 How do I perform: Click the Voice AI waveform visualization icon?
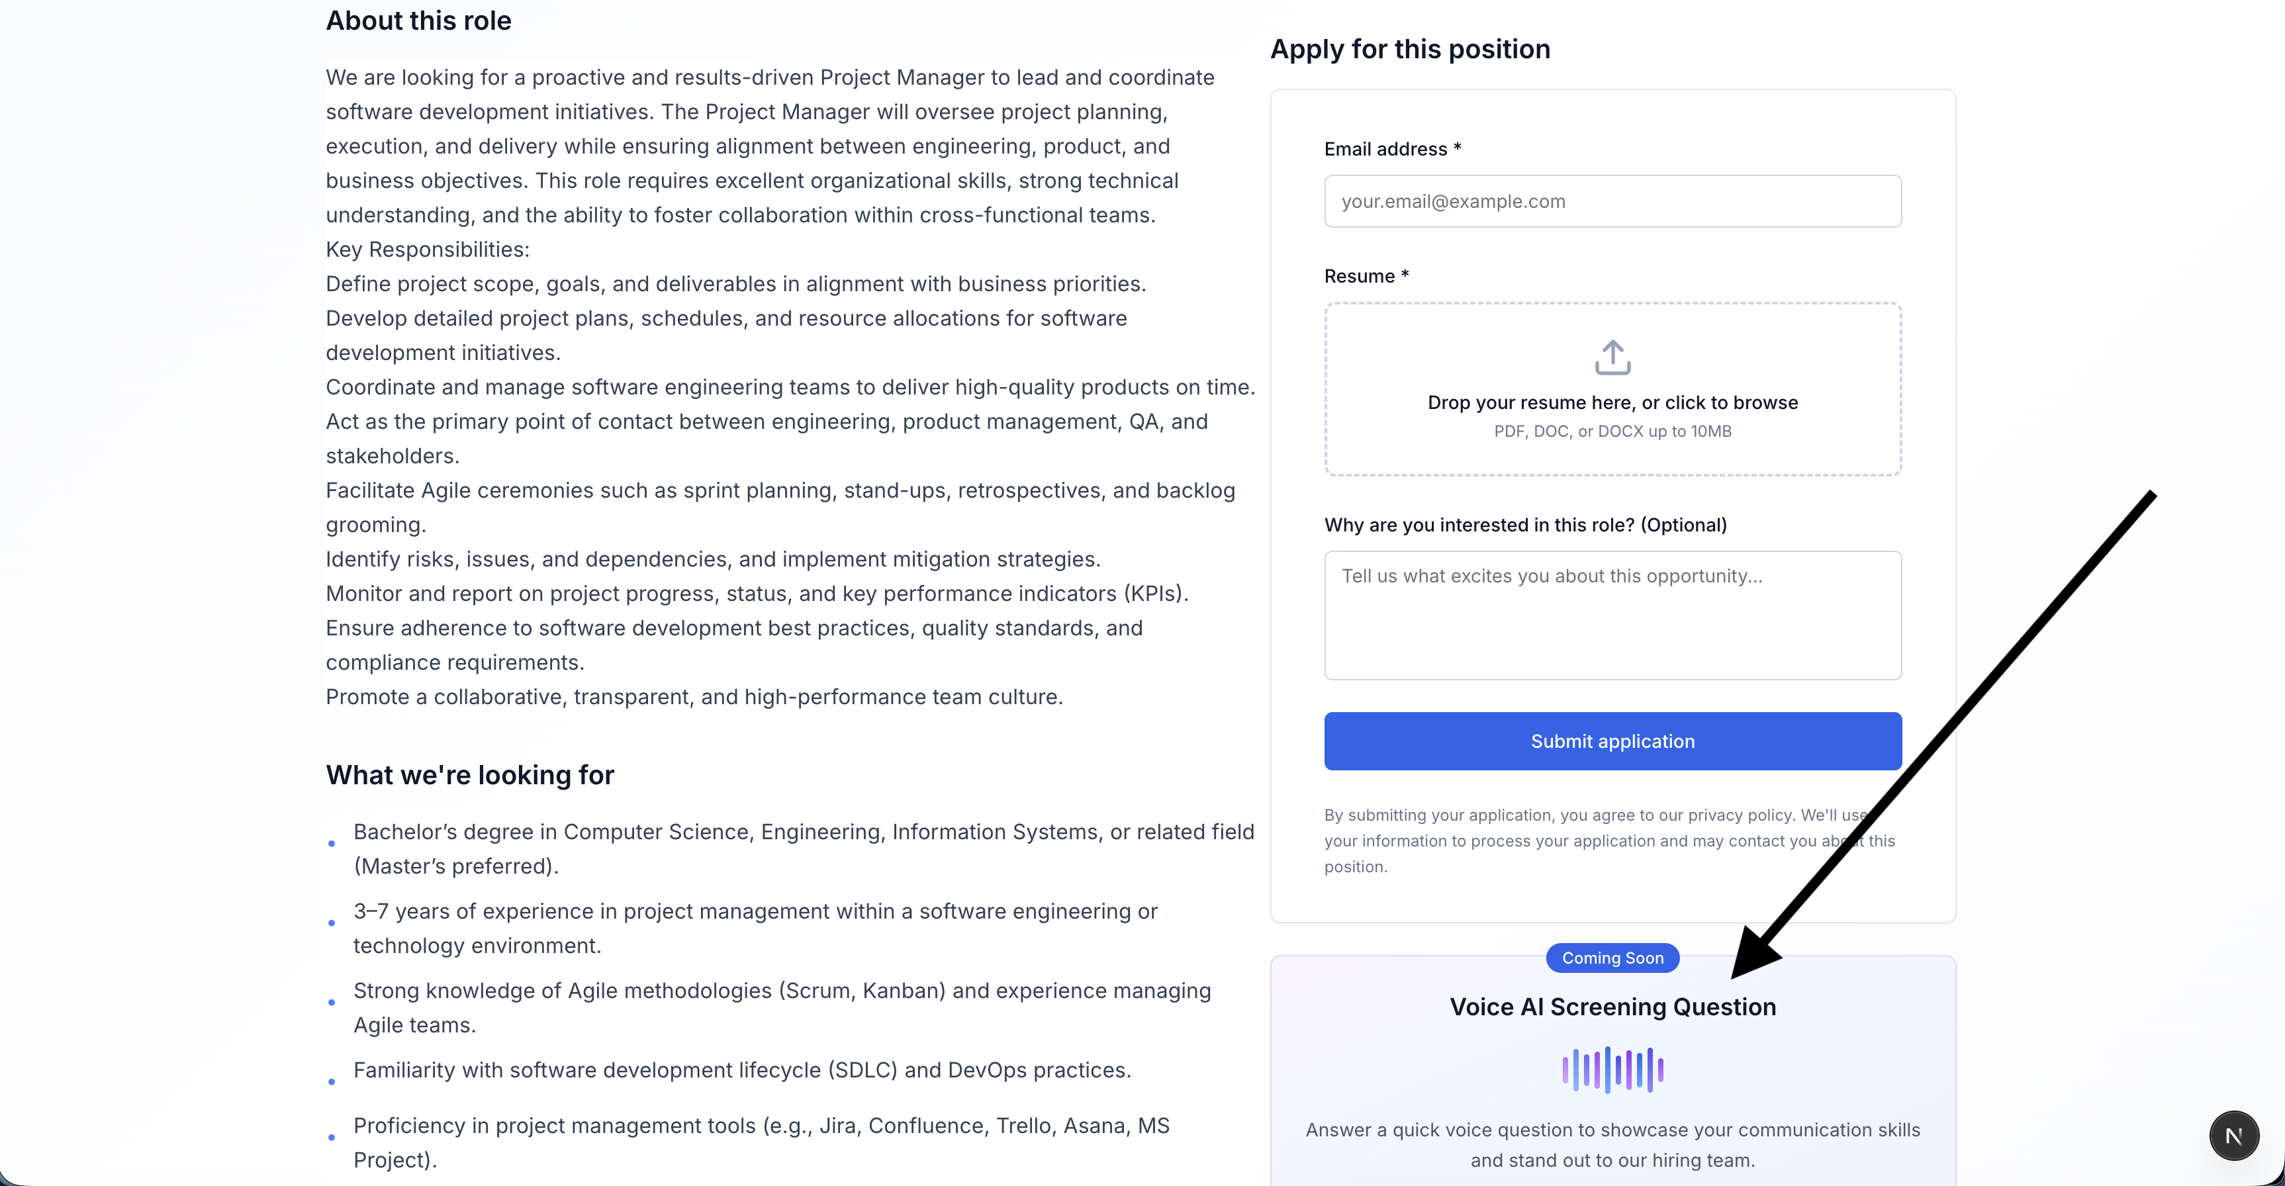pyautogui.click(x=1611, y=1068)
